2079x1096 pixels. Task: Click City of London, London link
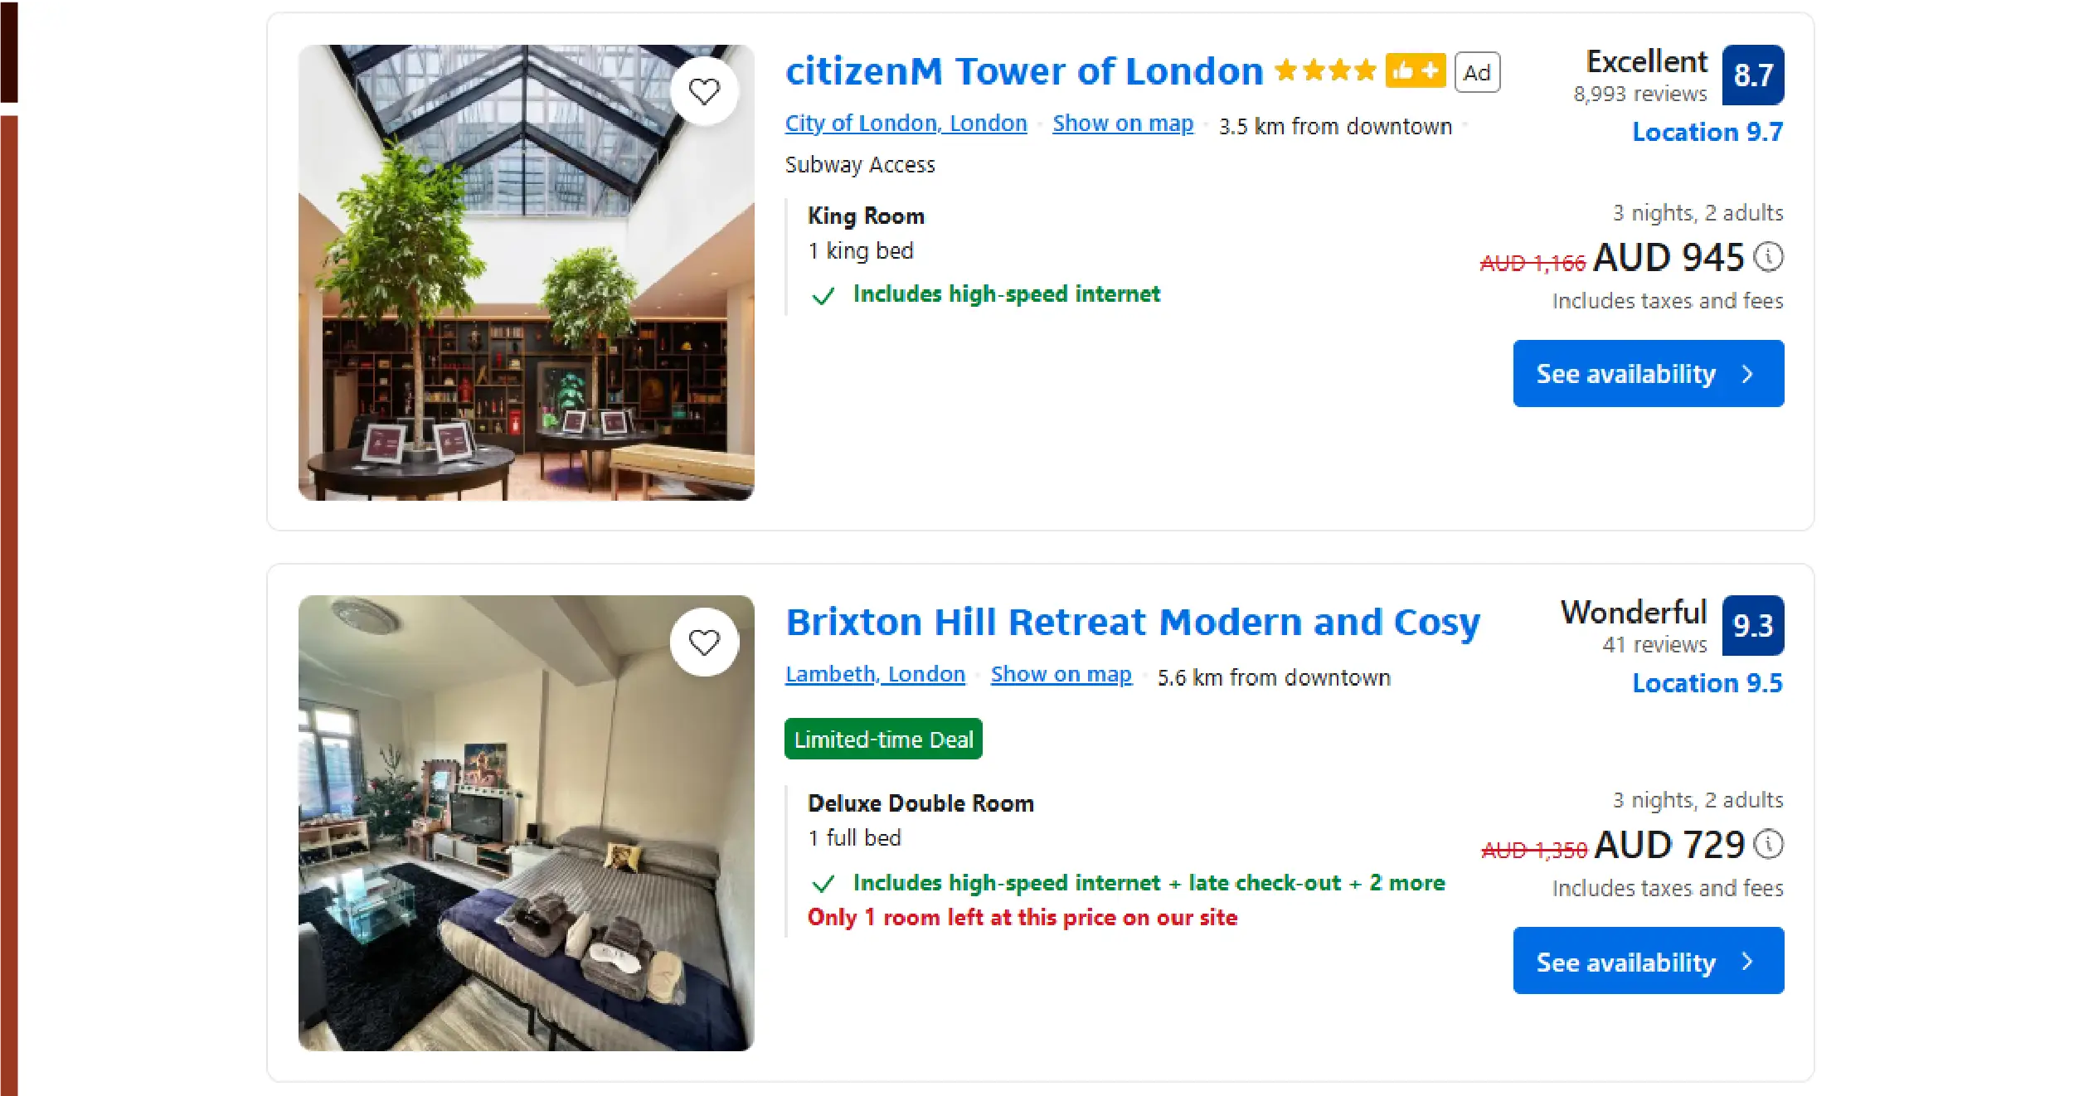906,124
